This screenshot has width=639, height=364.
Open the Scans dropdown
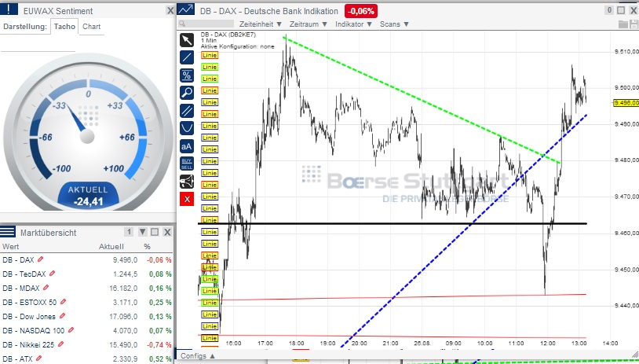pos(395,24)
